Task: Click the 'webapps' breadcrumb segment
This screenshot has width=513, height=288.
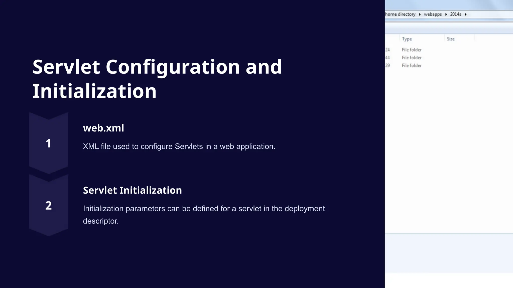Action: click(433, 14)
